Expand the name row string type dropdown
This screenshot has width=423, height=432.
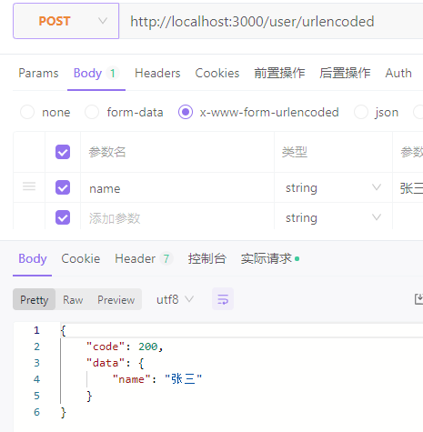[333, 187]
